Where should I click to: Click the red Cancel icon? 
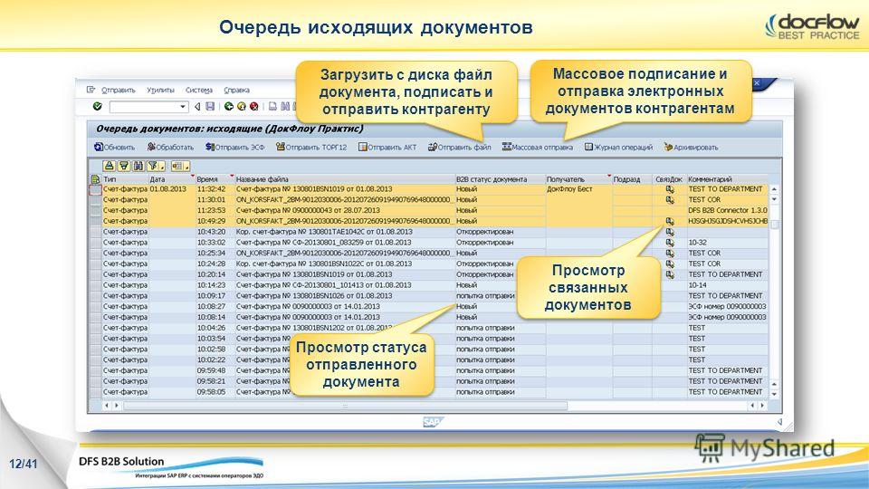(253, 107)
